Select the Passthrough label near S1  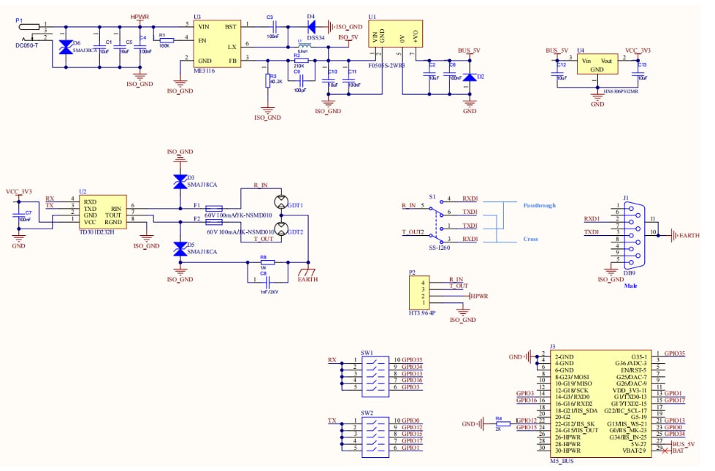(x=538, y=205)
